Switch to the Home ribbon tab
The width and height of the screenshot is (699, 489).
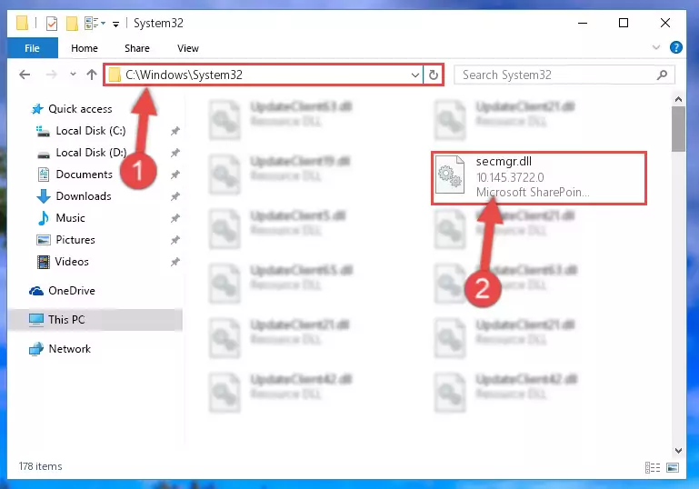tap(85, 48)
